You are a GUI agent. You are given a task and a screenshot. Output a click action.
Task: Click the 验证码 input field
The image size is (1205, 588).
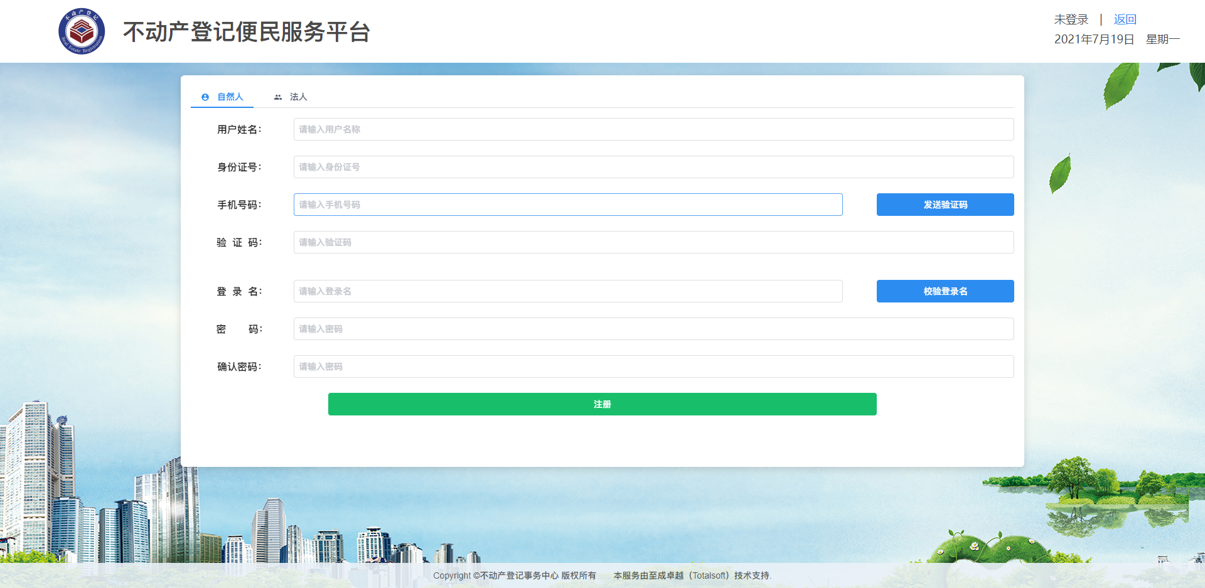653,242
